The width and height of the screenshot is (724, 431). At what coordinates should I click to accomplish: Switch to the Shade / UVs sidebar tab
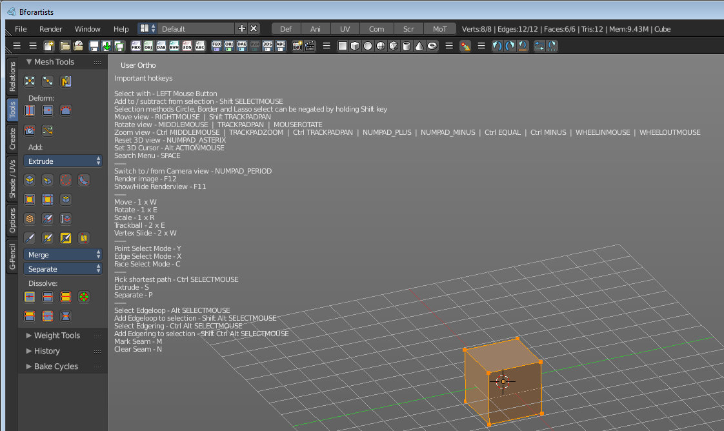tap(12, 179)
